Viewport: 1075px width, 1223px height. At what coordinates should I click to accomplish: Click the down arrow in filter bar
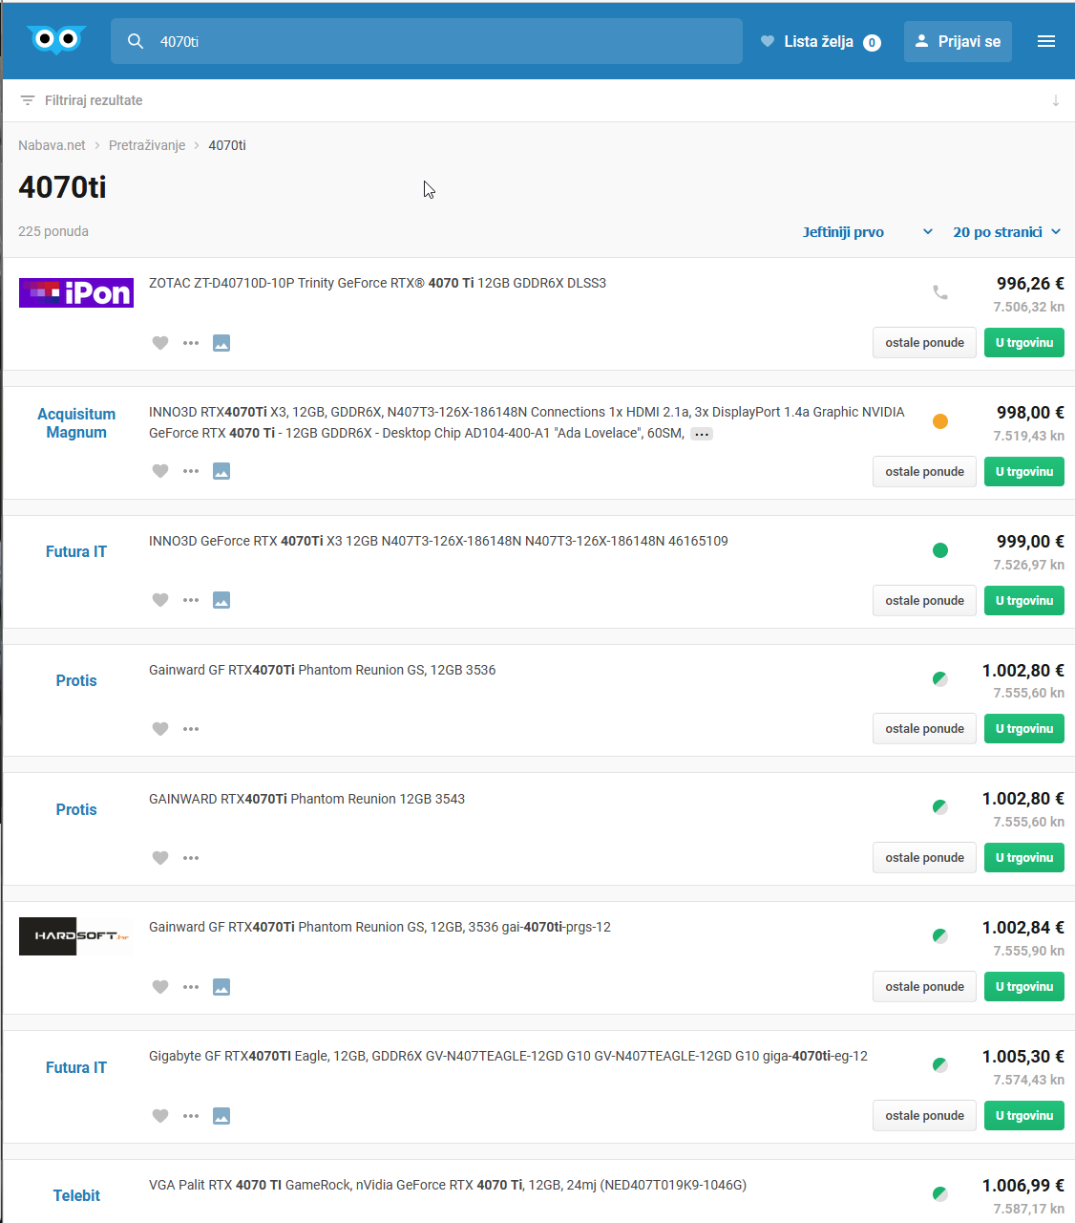(x=1056, y=100)
